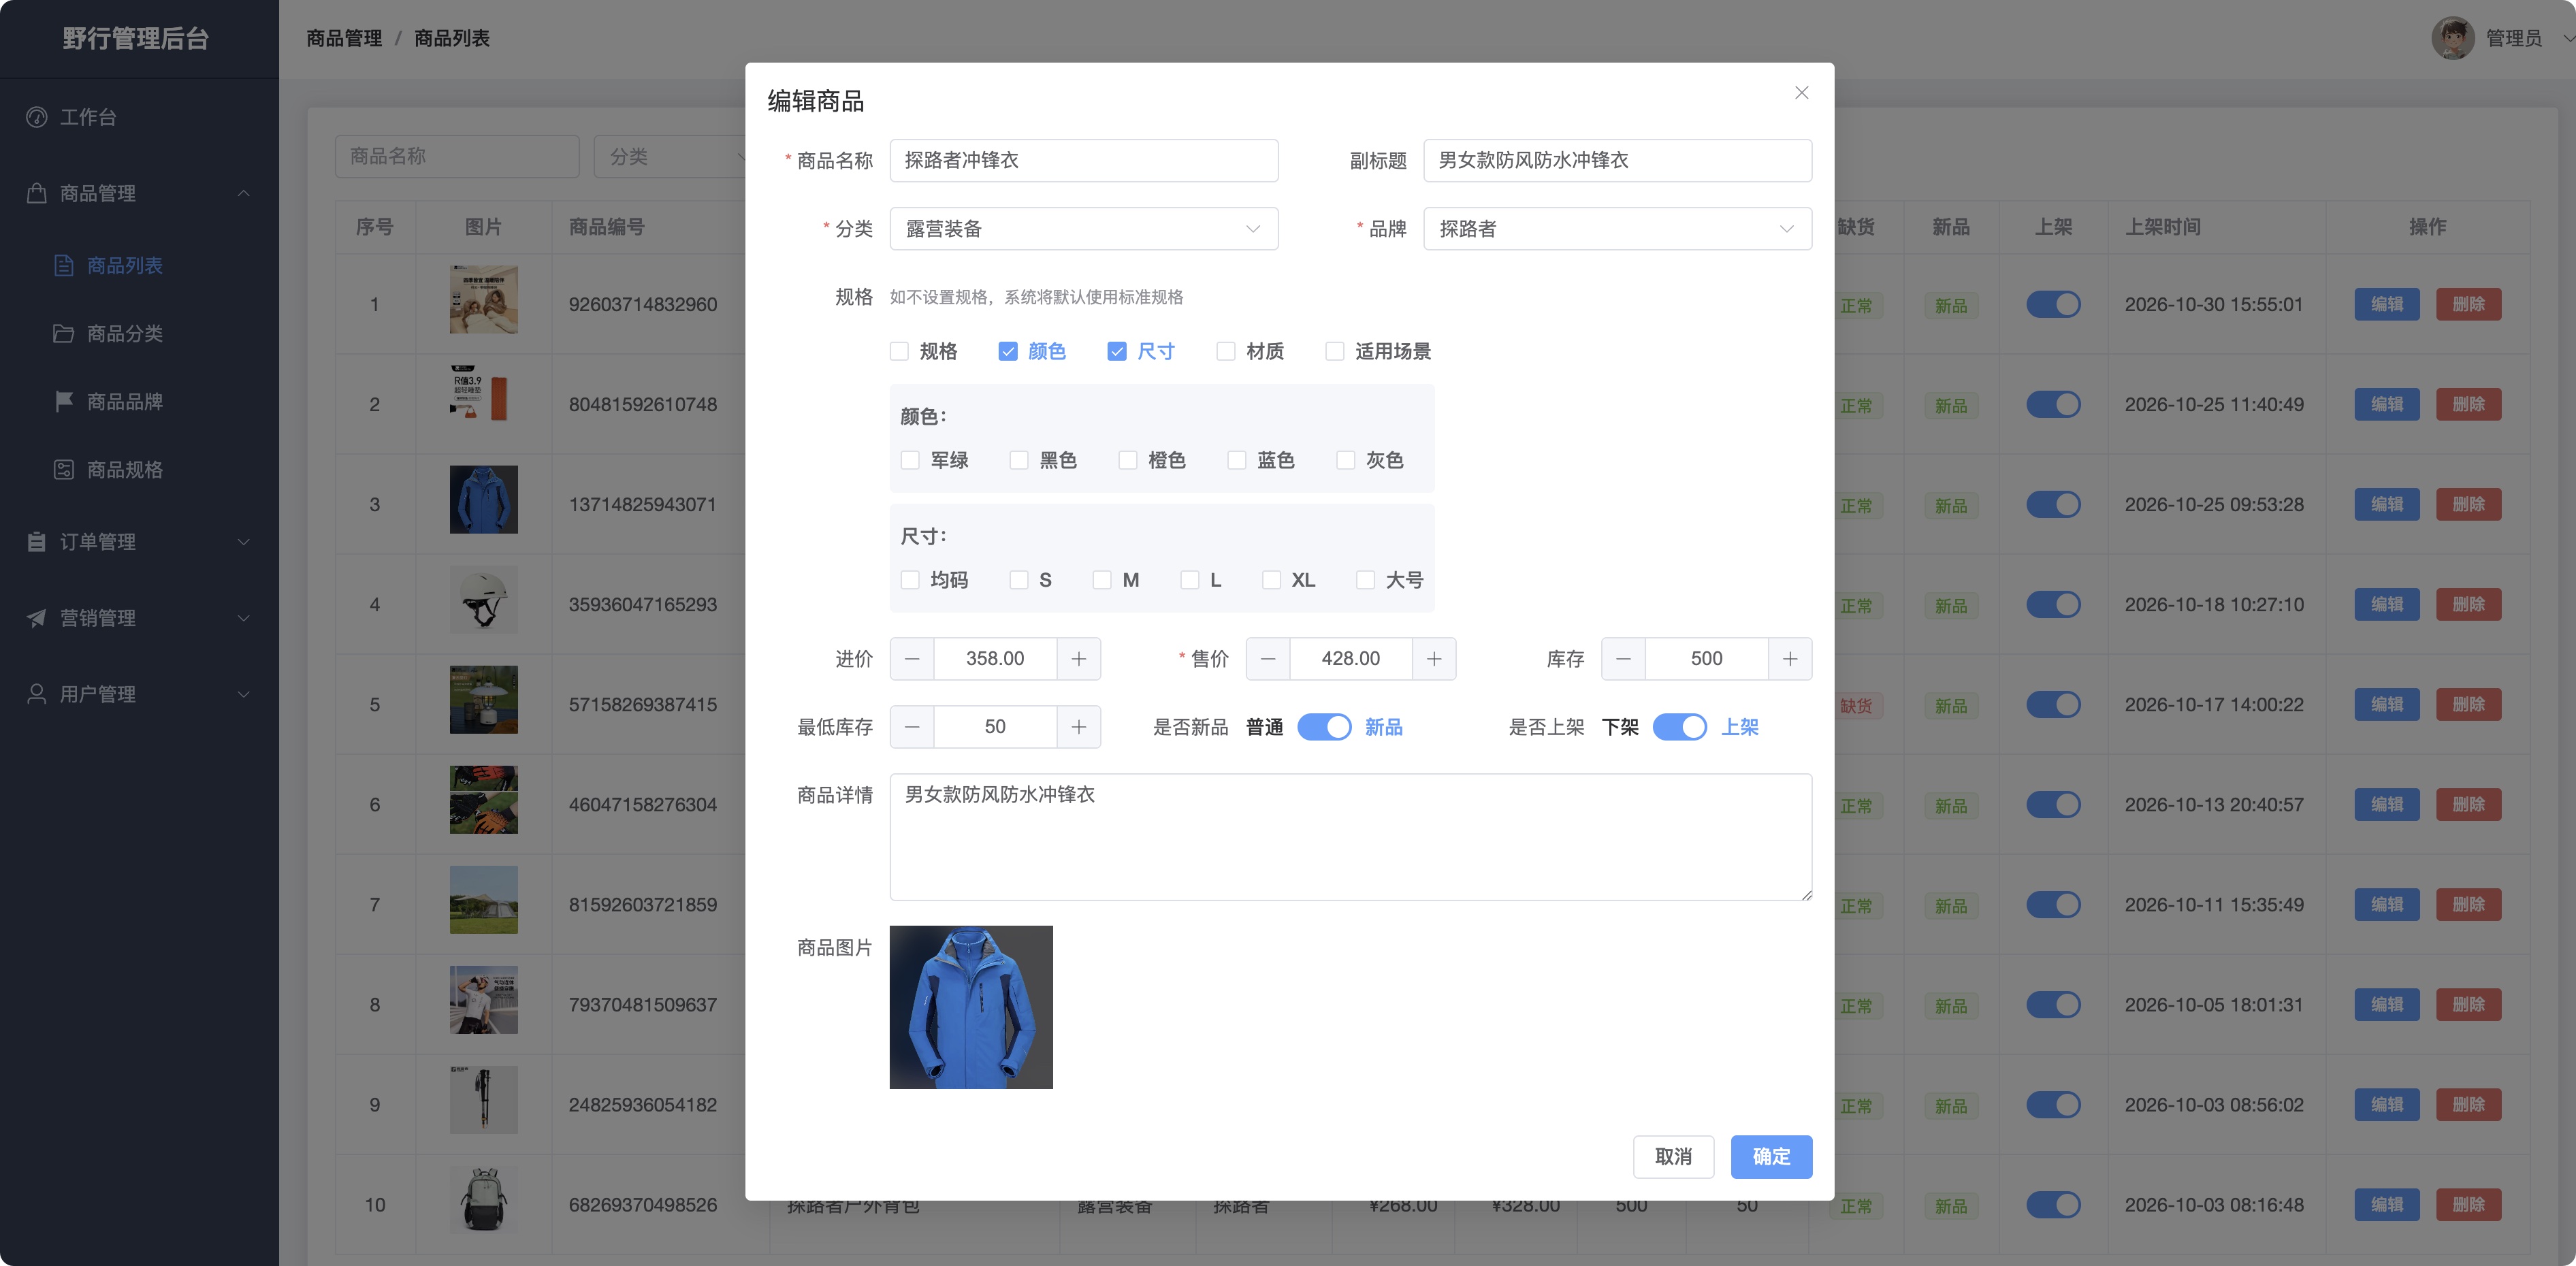2576x1266 pixels.
Task: Click the 用户管理 person icon
Action: point(37,693)
